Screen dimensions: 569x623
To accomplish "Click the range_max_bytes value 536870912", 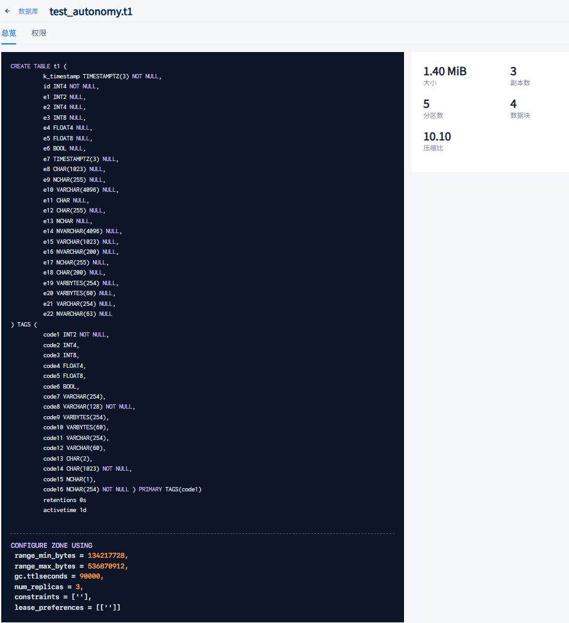I will (107, 566).
